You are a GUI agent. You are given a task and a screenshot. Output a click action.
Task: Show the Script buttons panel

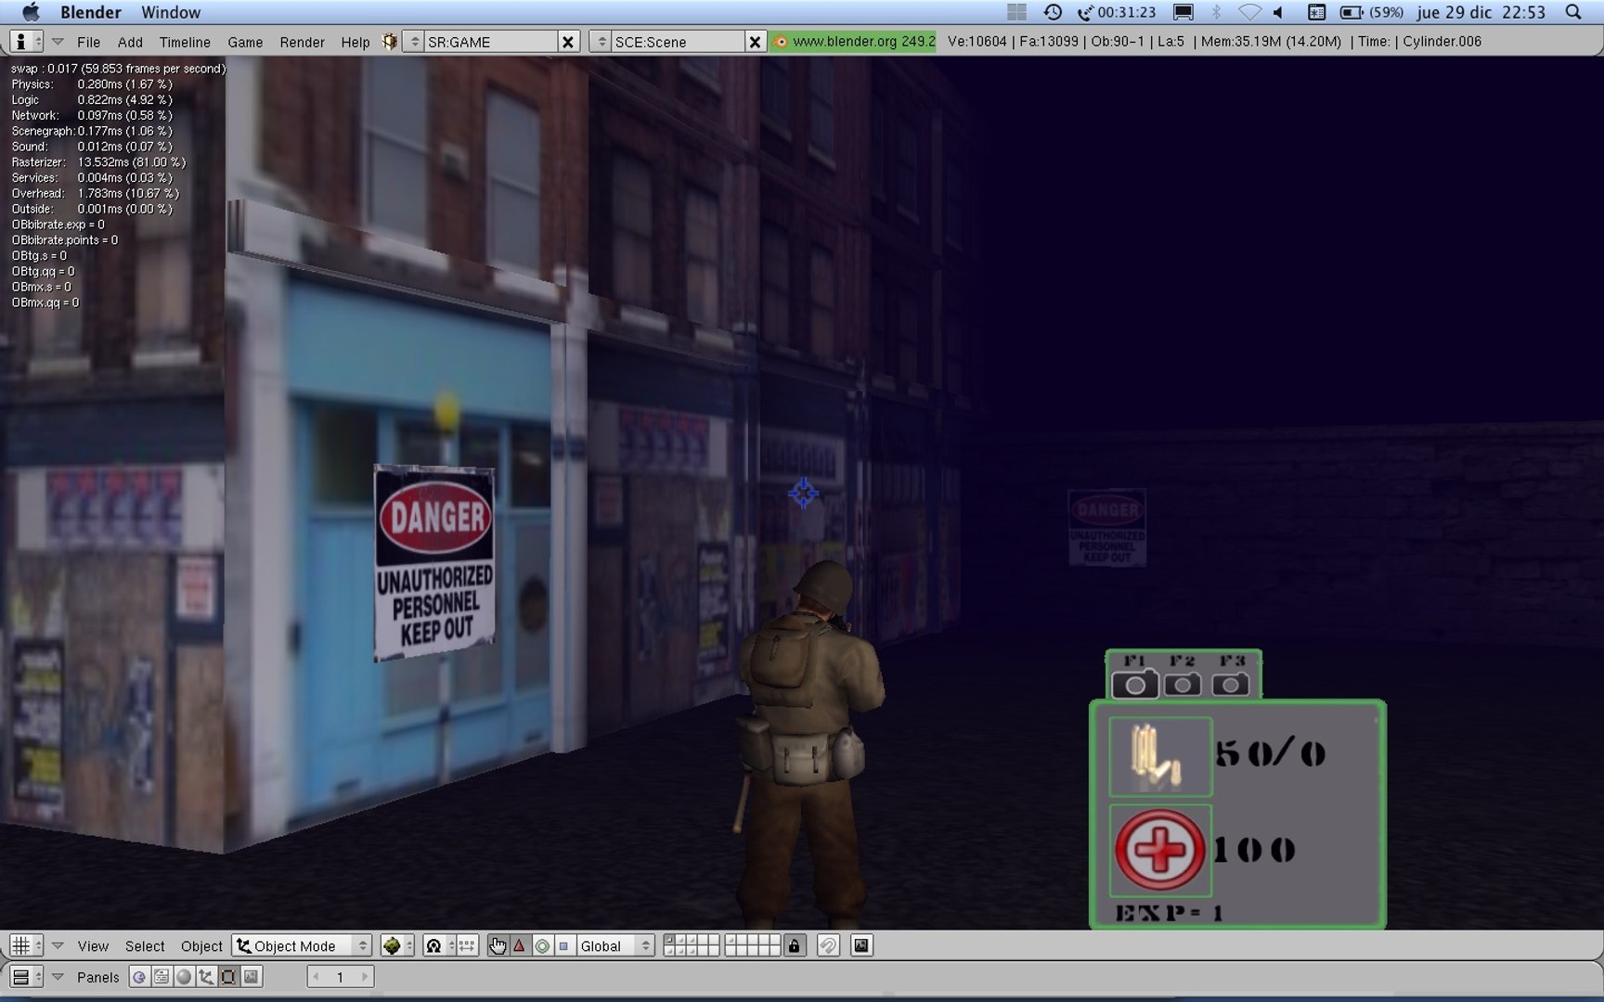pos(162,977)
